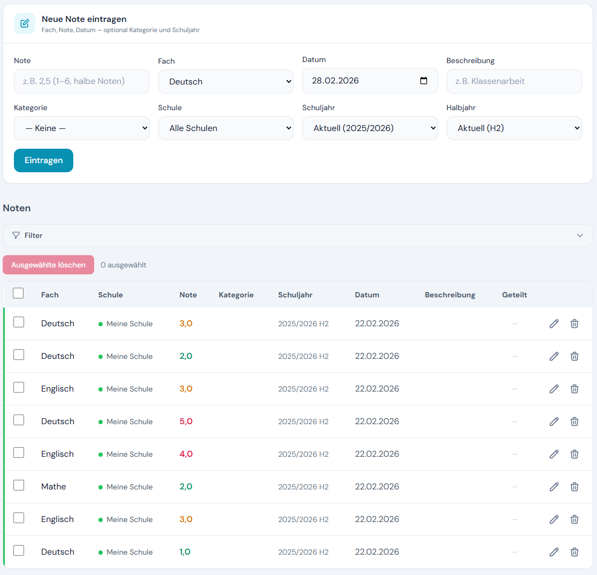Click into the Note input field
The height and width of the screenshot is (575, 597).
click(82, 81)
